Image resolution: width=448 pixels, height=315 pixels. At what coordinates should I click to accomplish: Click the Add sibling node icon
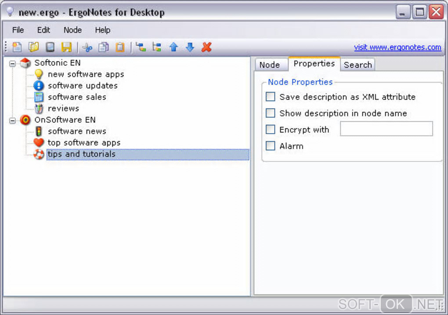coord(157,47)
